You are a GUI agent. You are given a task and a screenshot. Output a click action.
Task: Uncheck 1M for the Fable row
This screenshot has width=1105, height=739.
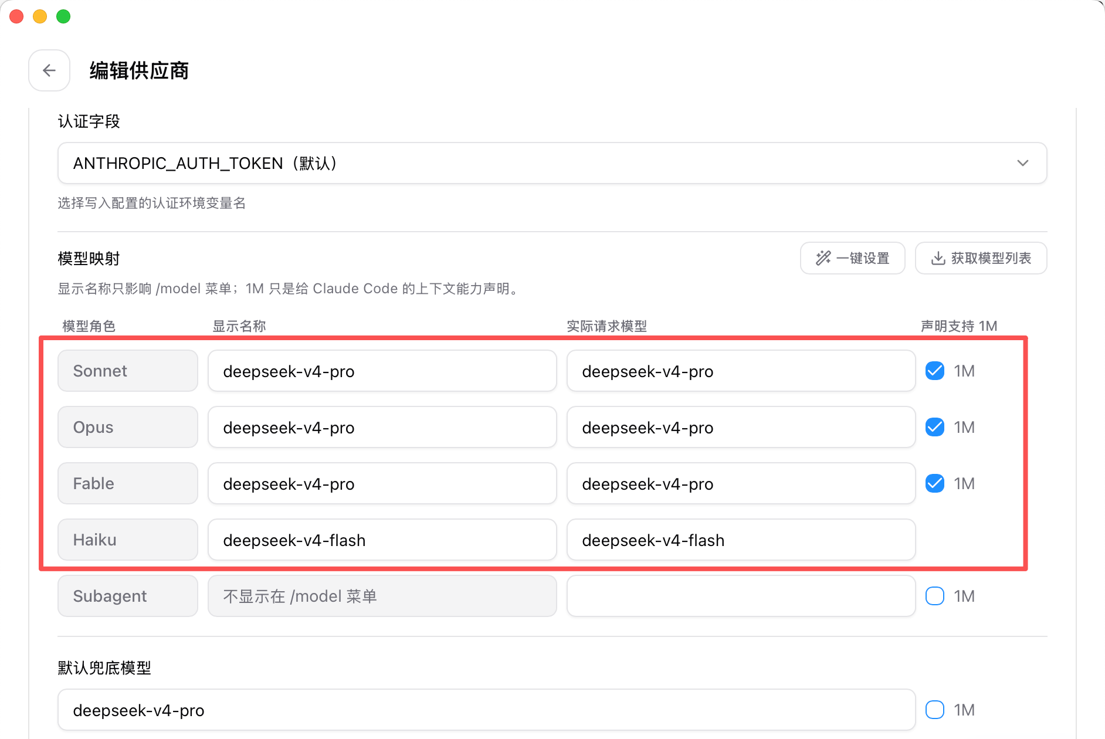pyautogui.click(x=935, y=483)
